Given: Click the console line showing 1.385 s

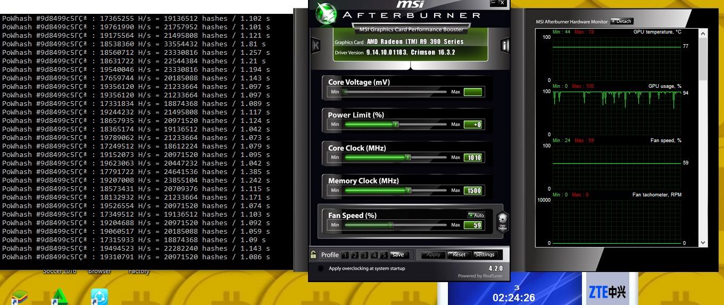Looking at the screenshot, I should [x=136, y=171].
